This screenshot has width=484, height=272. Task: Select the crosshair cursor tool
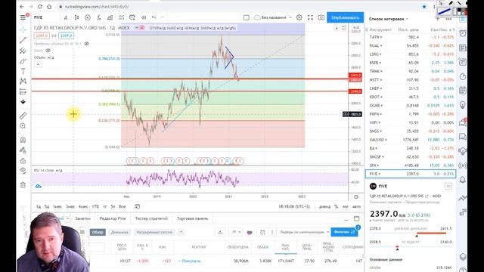click(23, 30)
